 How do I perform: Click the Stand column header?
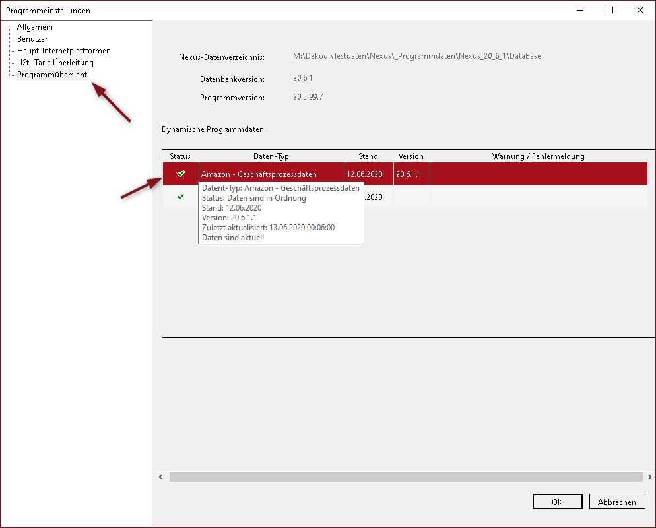pos(369,156)
